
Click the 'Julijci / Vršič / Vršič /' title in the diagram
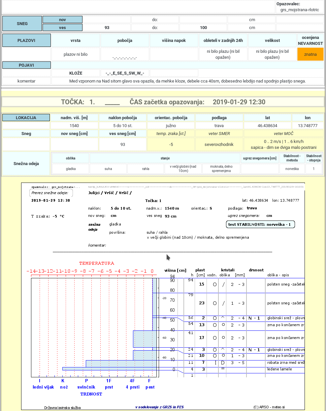click(x=110, y=193)
